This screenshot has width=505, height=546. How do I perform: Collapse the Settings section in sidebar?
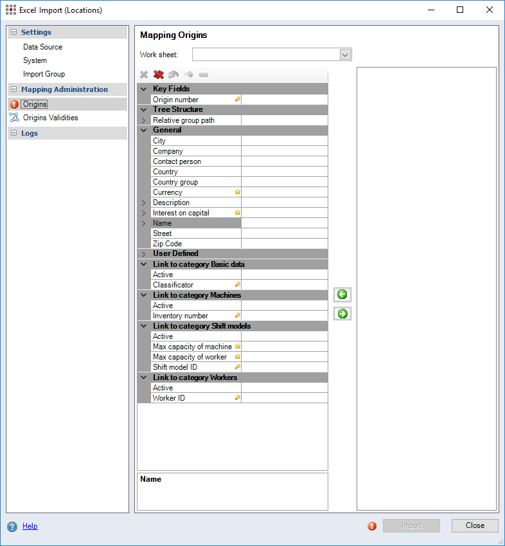pos(14,32)
